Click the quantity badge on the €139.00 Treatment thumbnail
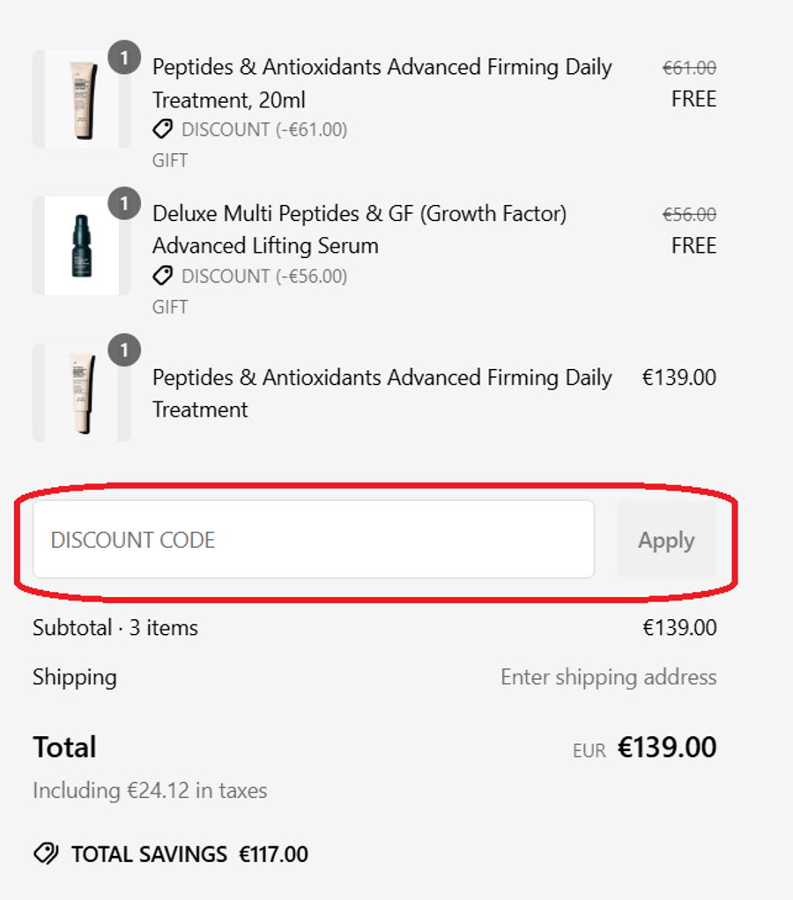The width and height of the screenshot is (793, 900). [x=124, y=350]
